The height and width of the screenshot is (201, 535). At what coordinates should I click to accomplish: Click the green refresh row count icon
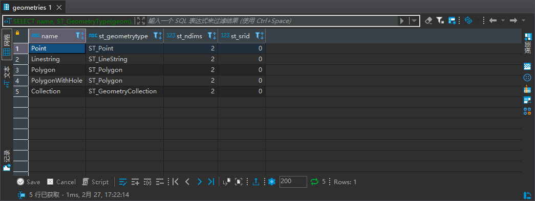pyautogui.click(x=314, y=182)
